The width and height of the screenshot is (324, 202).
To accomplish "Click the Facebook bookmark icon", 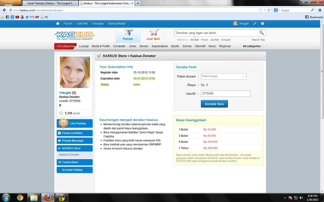I will tap(7, 17).
